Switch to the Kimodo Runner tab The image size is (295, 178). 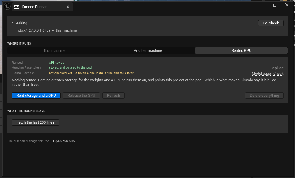[43, 7]
